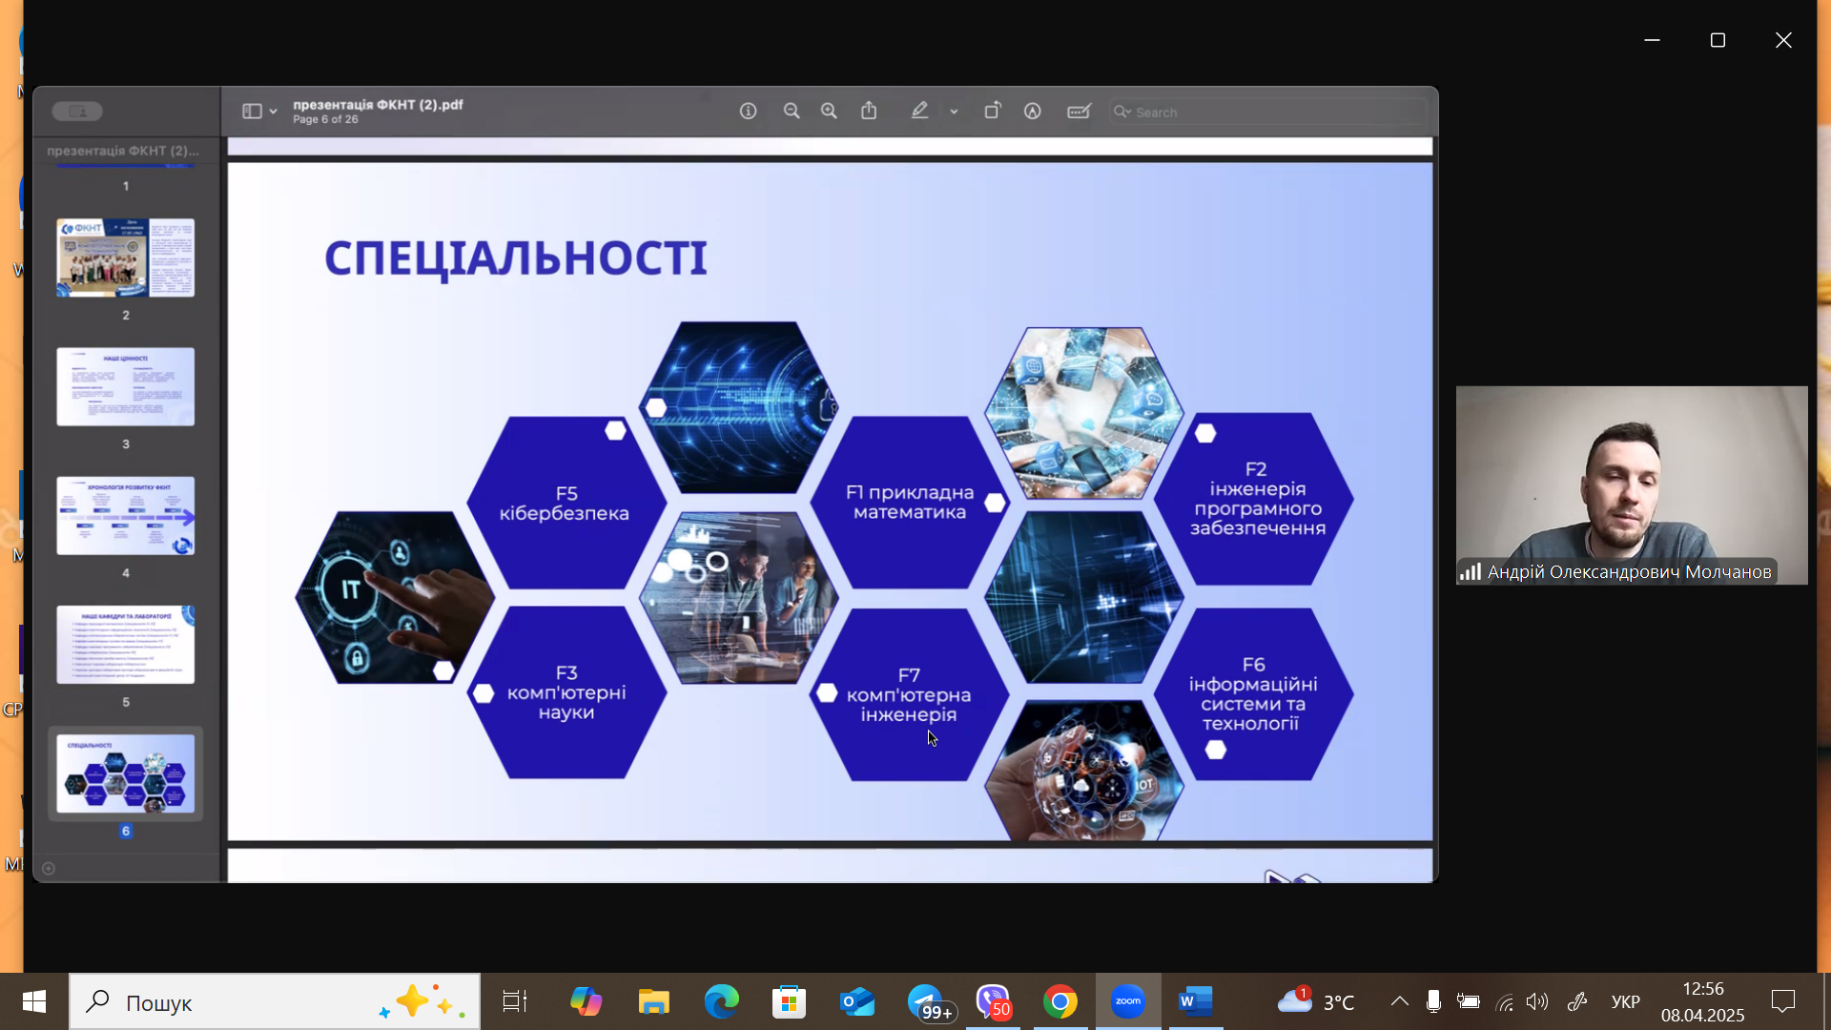Show hidden system tray icons
The height and width of the screenshot is (1030, 1831).
[x=1399, y=1001]
